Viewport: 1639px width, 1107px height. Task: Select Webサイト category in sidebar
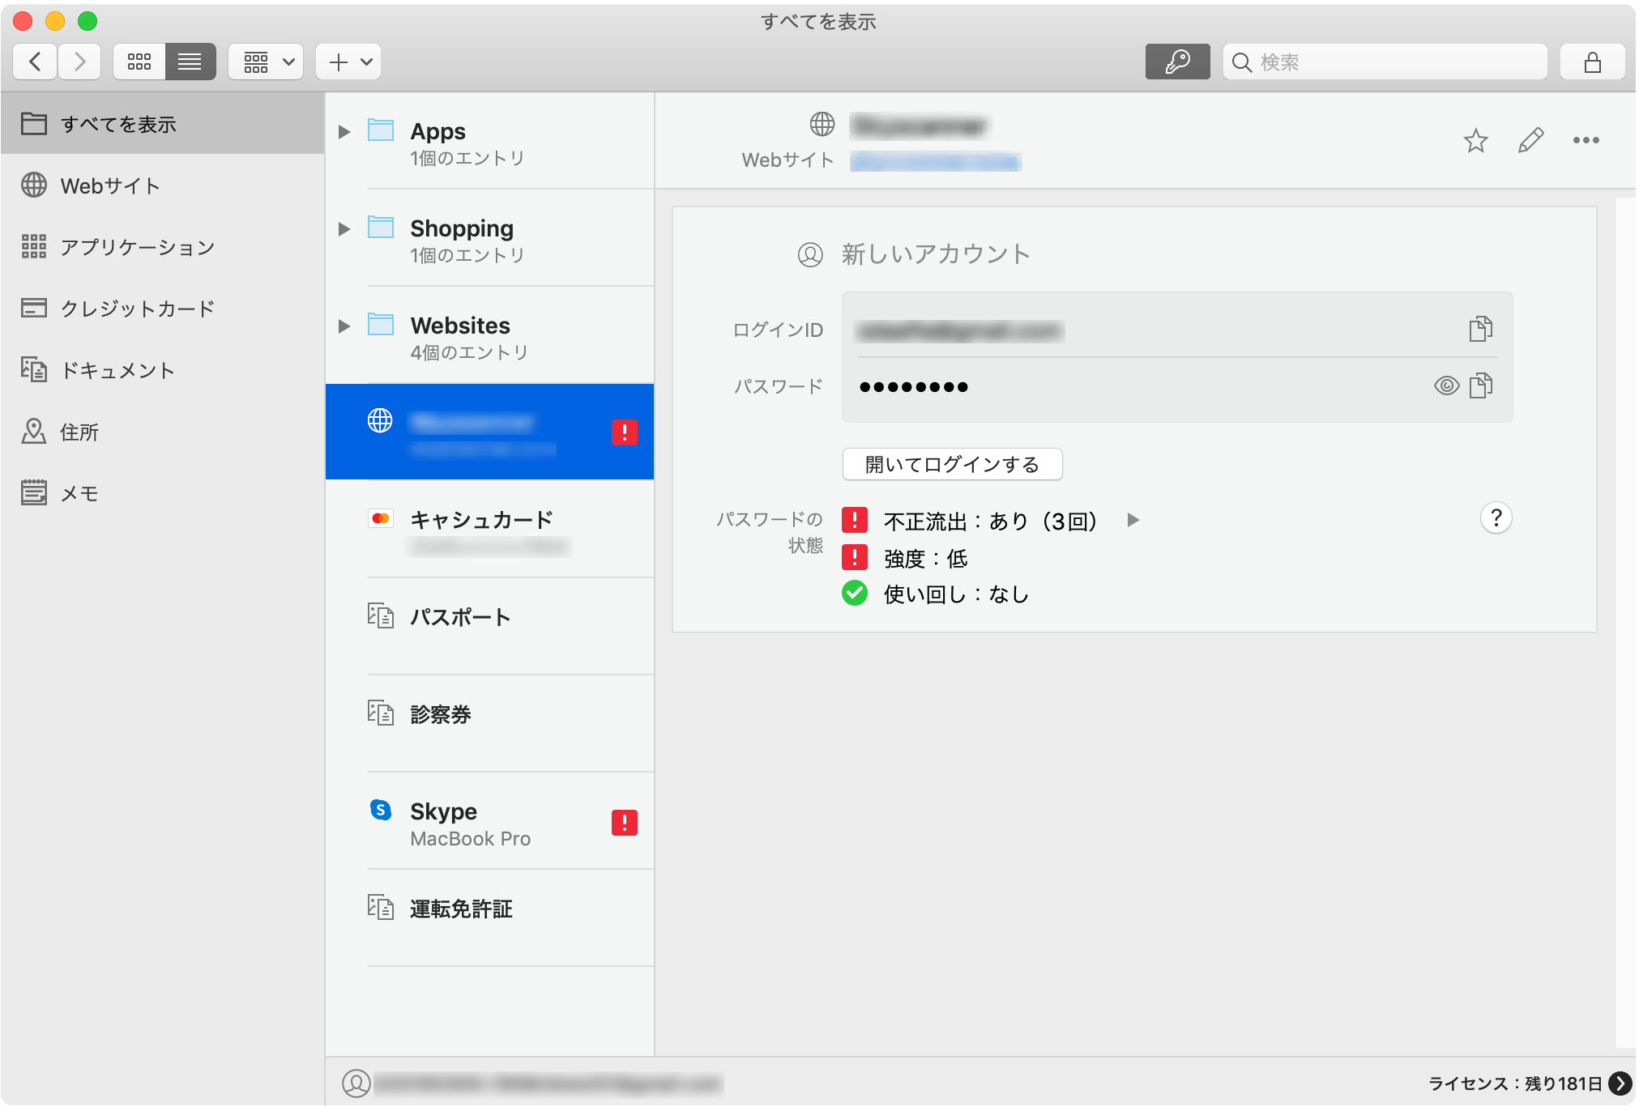pos(162,185)
